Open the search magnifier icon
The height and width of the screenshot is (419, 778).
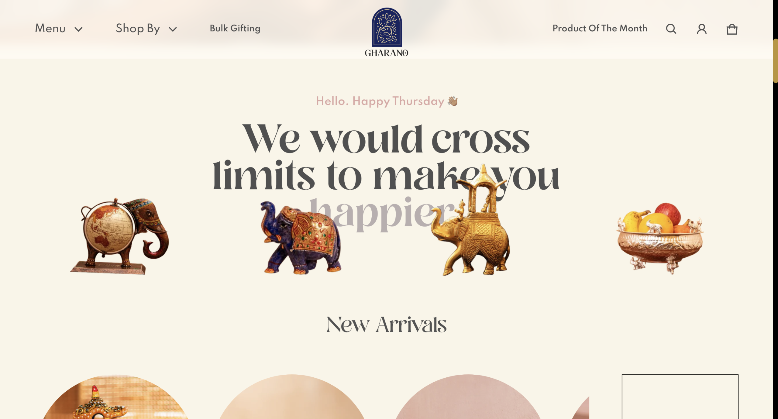click(x=671, y=29)
